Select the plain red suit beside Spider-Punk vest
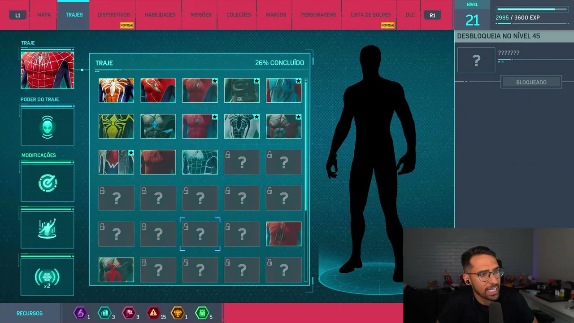 pyautogui.click(x=158, y=162)
